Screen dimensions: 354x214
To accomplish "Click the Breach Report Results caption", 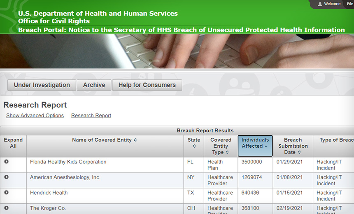I will pos(205,130).
